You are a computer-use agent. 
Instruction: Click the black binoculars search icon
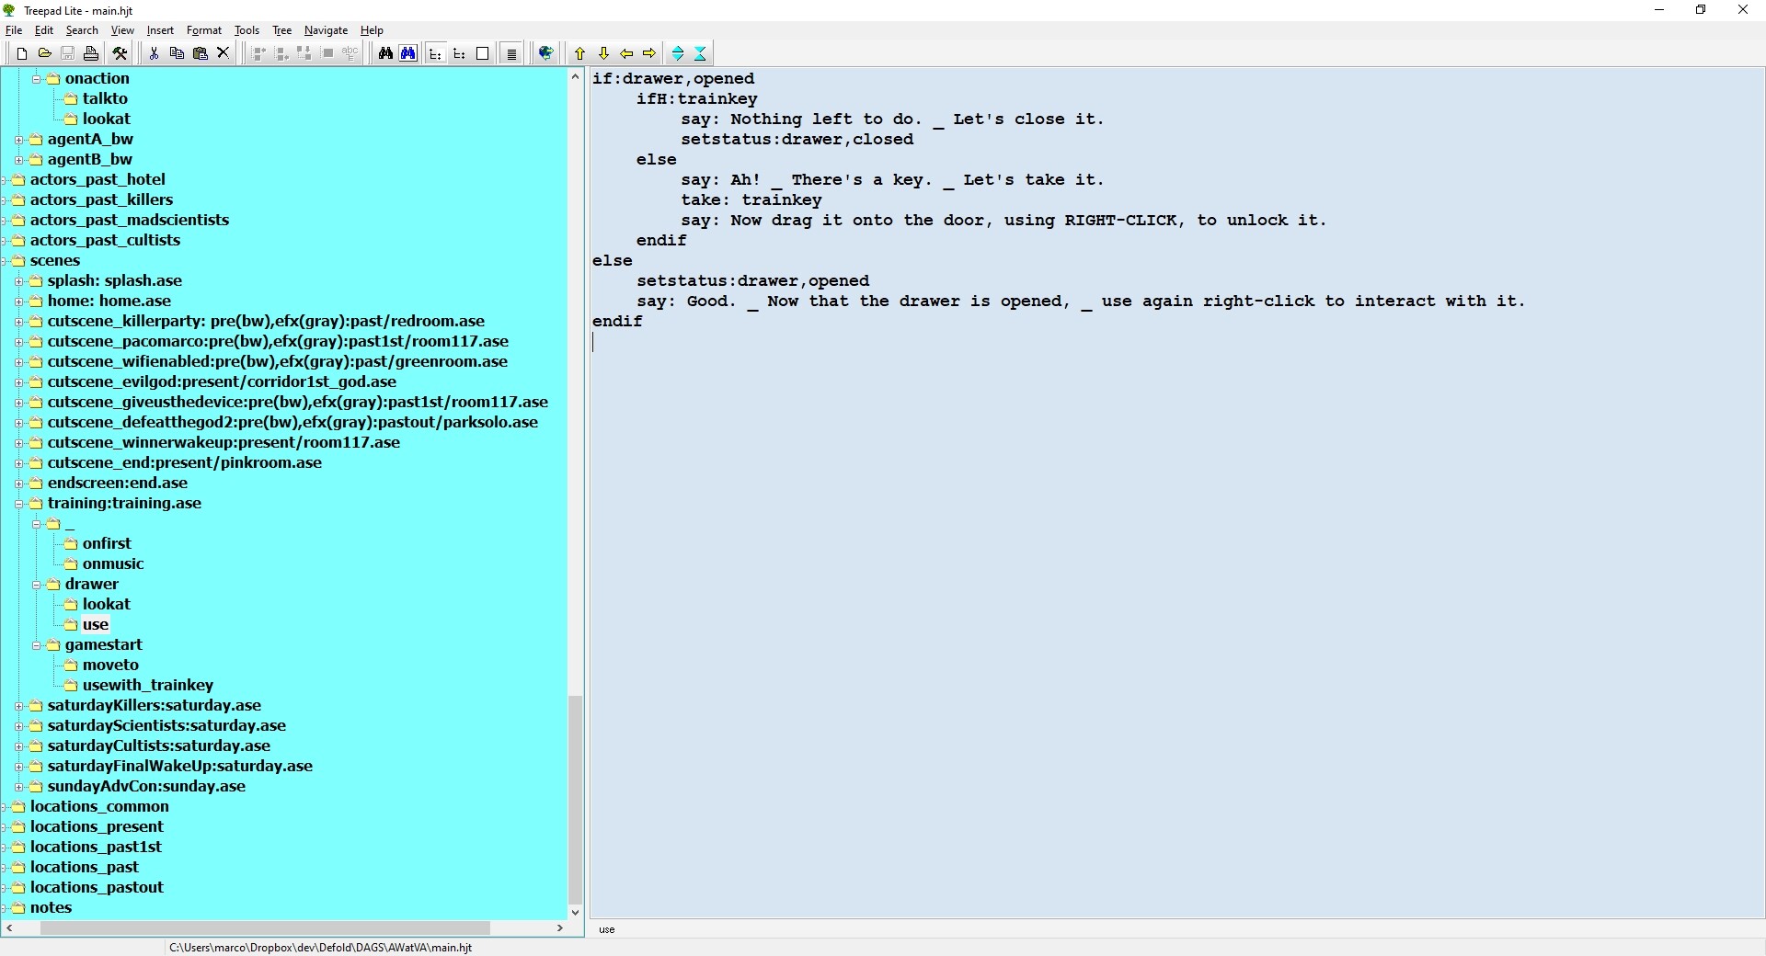[x=385, y=53]
